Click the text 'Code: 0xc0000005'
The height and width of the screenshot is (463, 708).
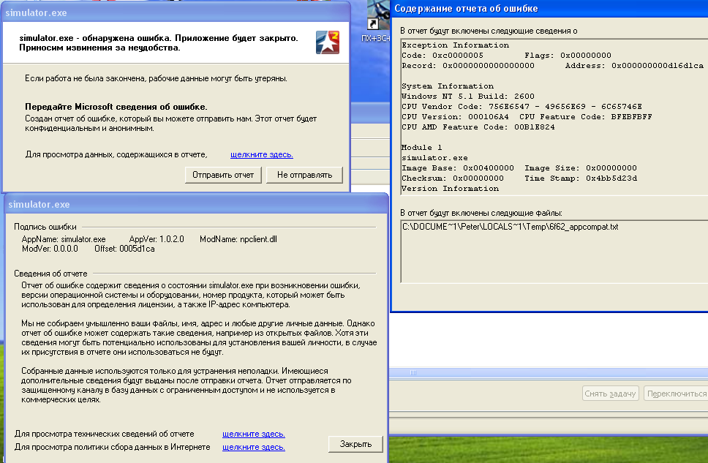coord(442,56)
